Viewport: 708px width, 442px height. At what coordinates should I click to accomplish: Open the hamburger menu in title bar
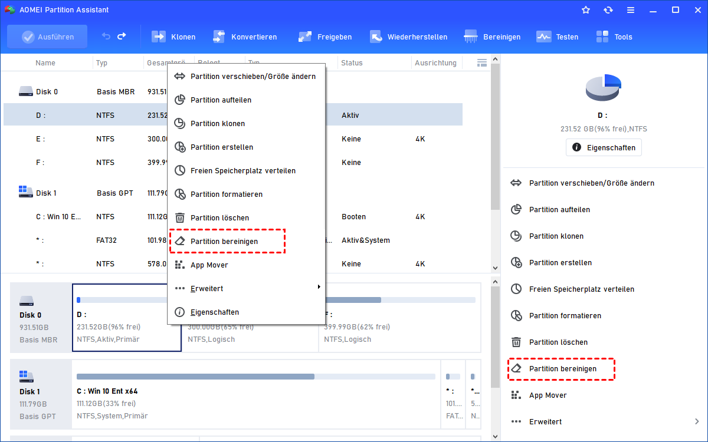click(631, 10)
